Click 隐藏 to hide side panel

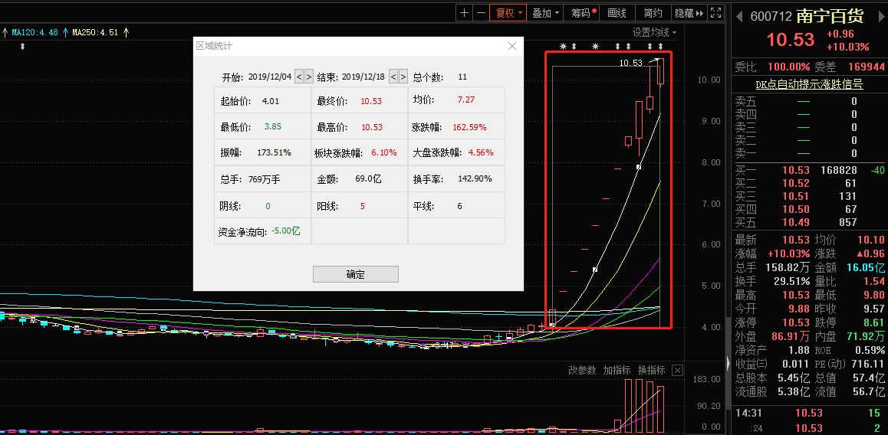(x=689, y=12)
